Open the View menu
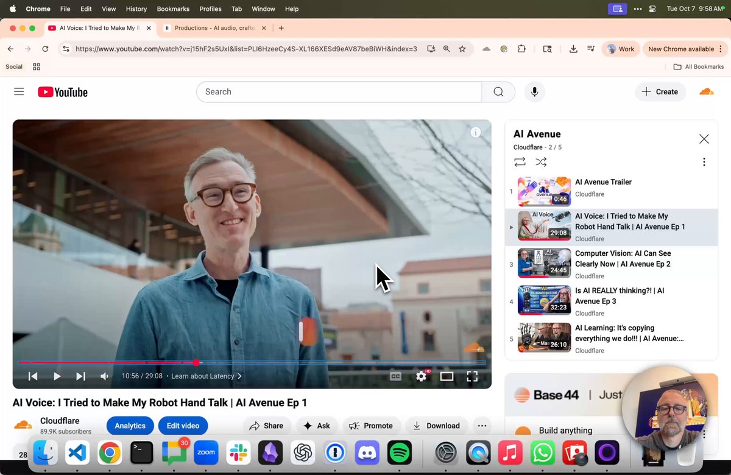This screenshot has height=475, width=731. 108,9
